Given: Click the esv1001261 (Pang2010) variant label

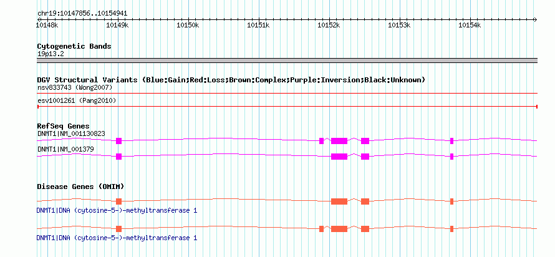Looking at the screenshot, I should 77,101.
